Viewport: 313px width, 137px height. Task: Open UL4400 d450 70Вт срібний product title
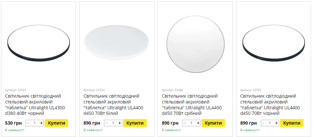192,104
